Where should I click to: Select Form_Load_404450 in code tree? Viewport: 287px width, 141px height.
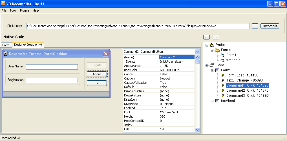[242, 75]
